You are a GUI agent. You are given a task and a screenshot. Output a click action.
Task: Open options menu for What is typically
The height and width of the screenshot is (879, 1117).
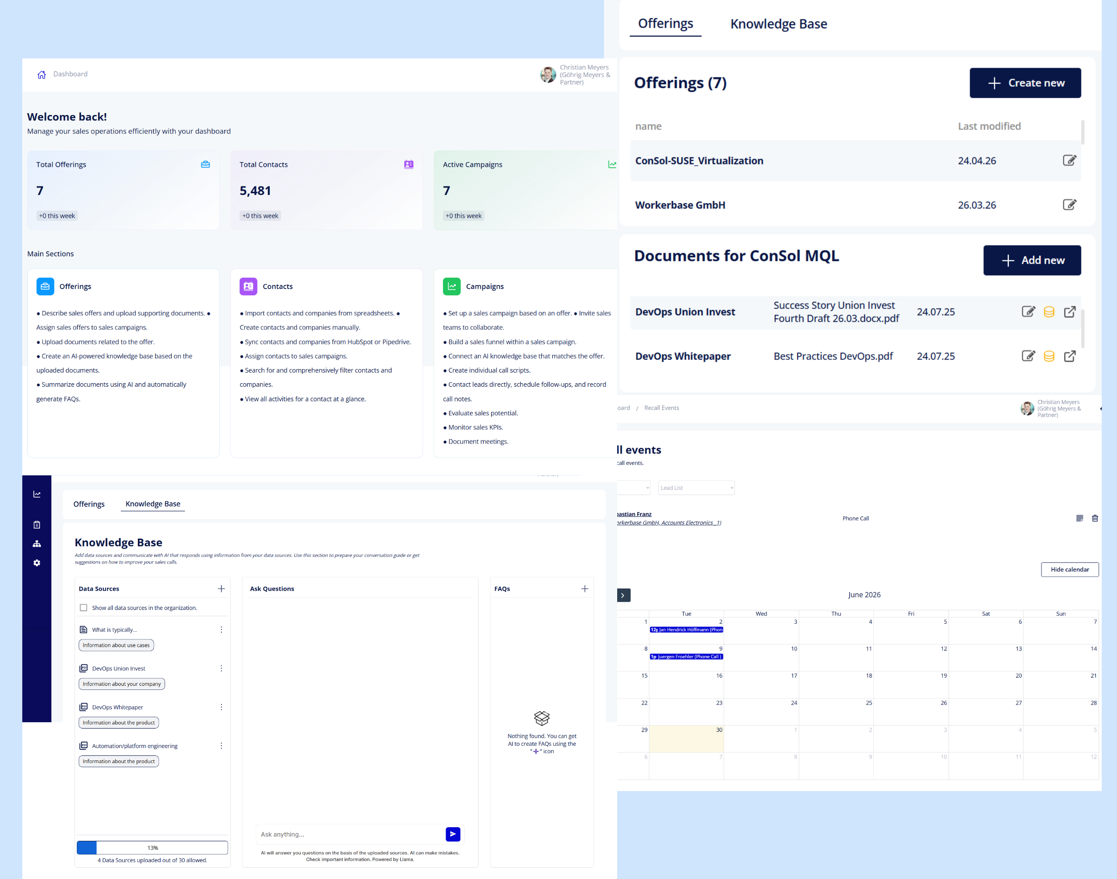click(221, 629)
